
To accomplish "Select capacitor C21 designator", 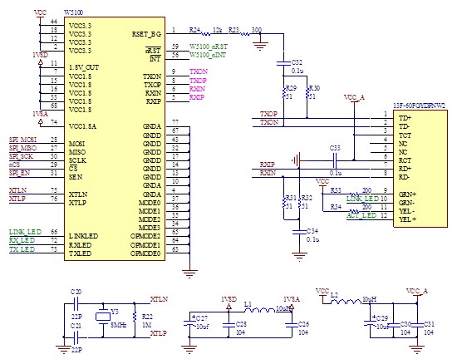I will pos(76,326).
